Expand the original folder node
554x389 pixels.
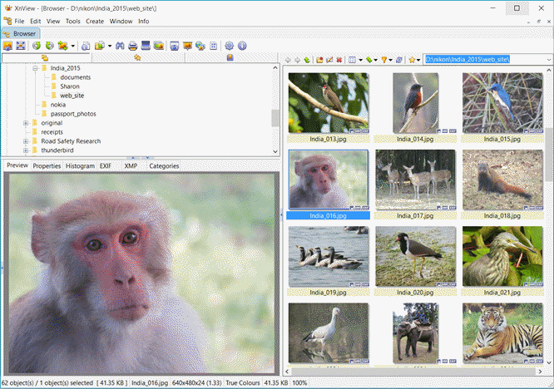click(26, 123)
